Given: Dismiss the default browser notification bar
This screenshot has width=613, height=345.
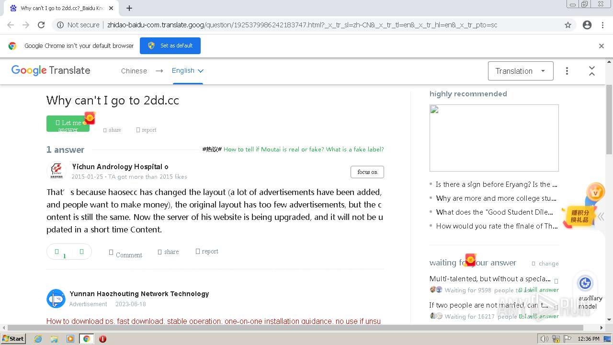Looking at the screenshot, I should tap(602, 46).
